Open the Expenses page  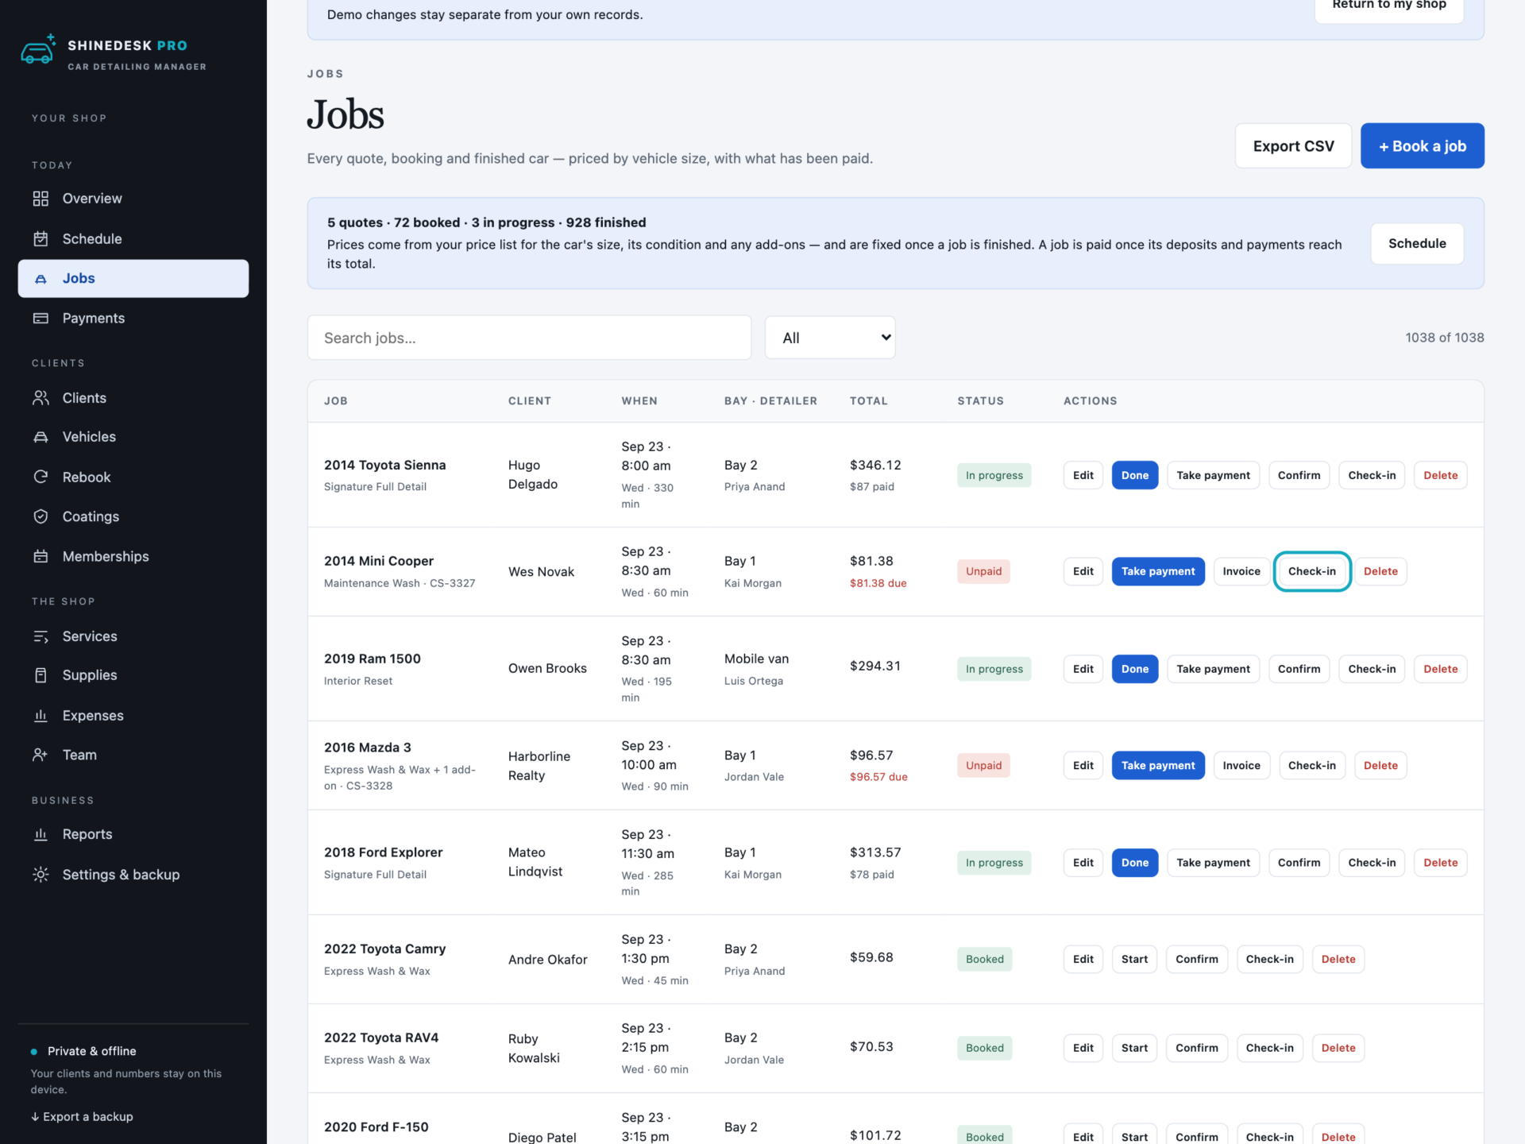point(133,715)
